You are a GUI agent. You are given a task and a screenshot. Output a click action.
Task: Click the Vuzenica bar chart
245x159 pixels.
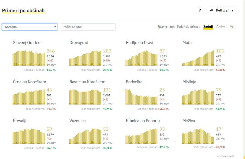[x=85, y=136]
